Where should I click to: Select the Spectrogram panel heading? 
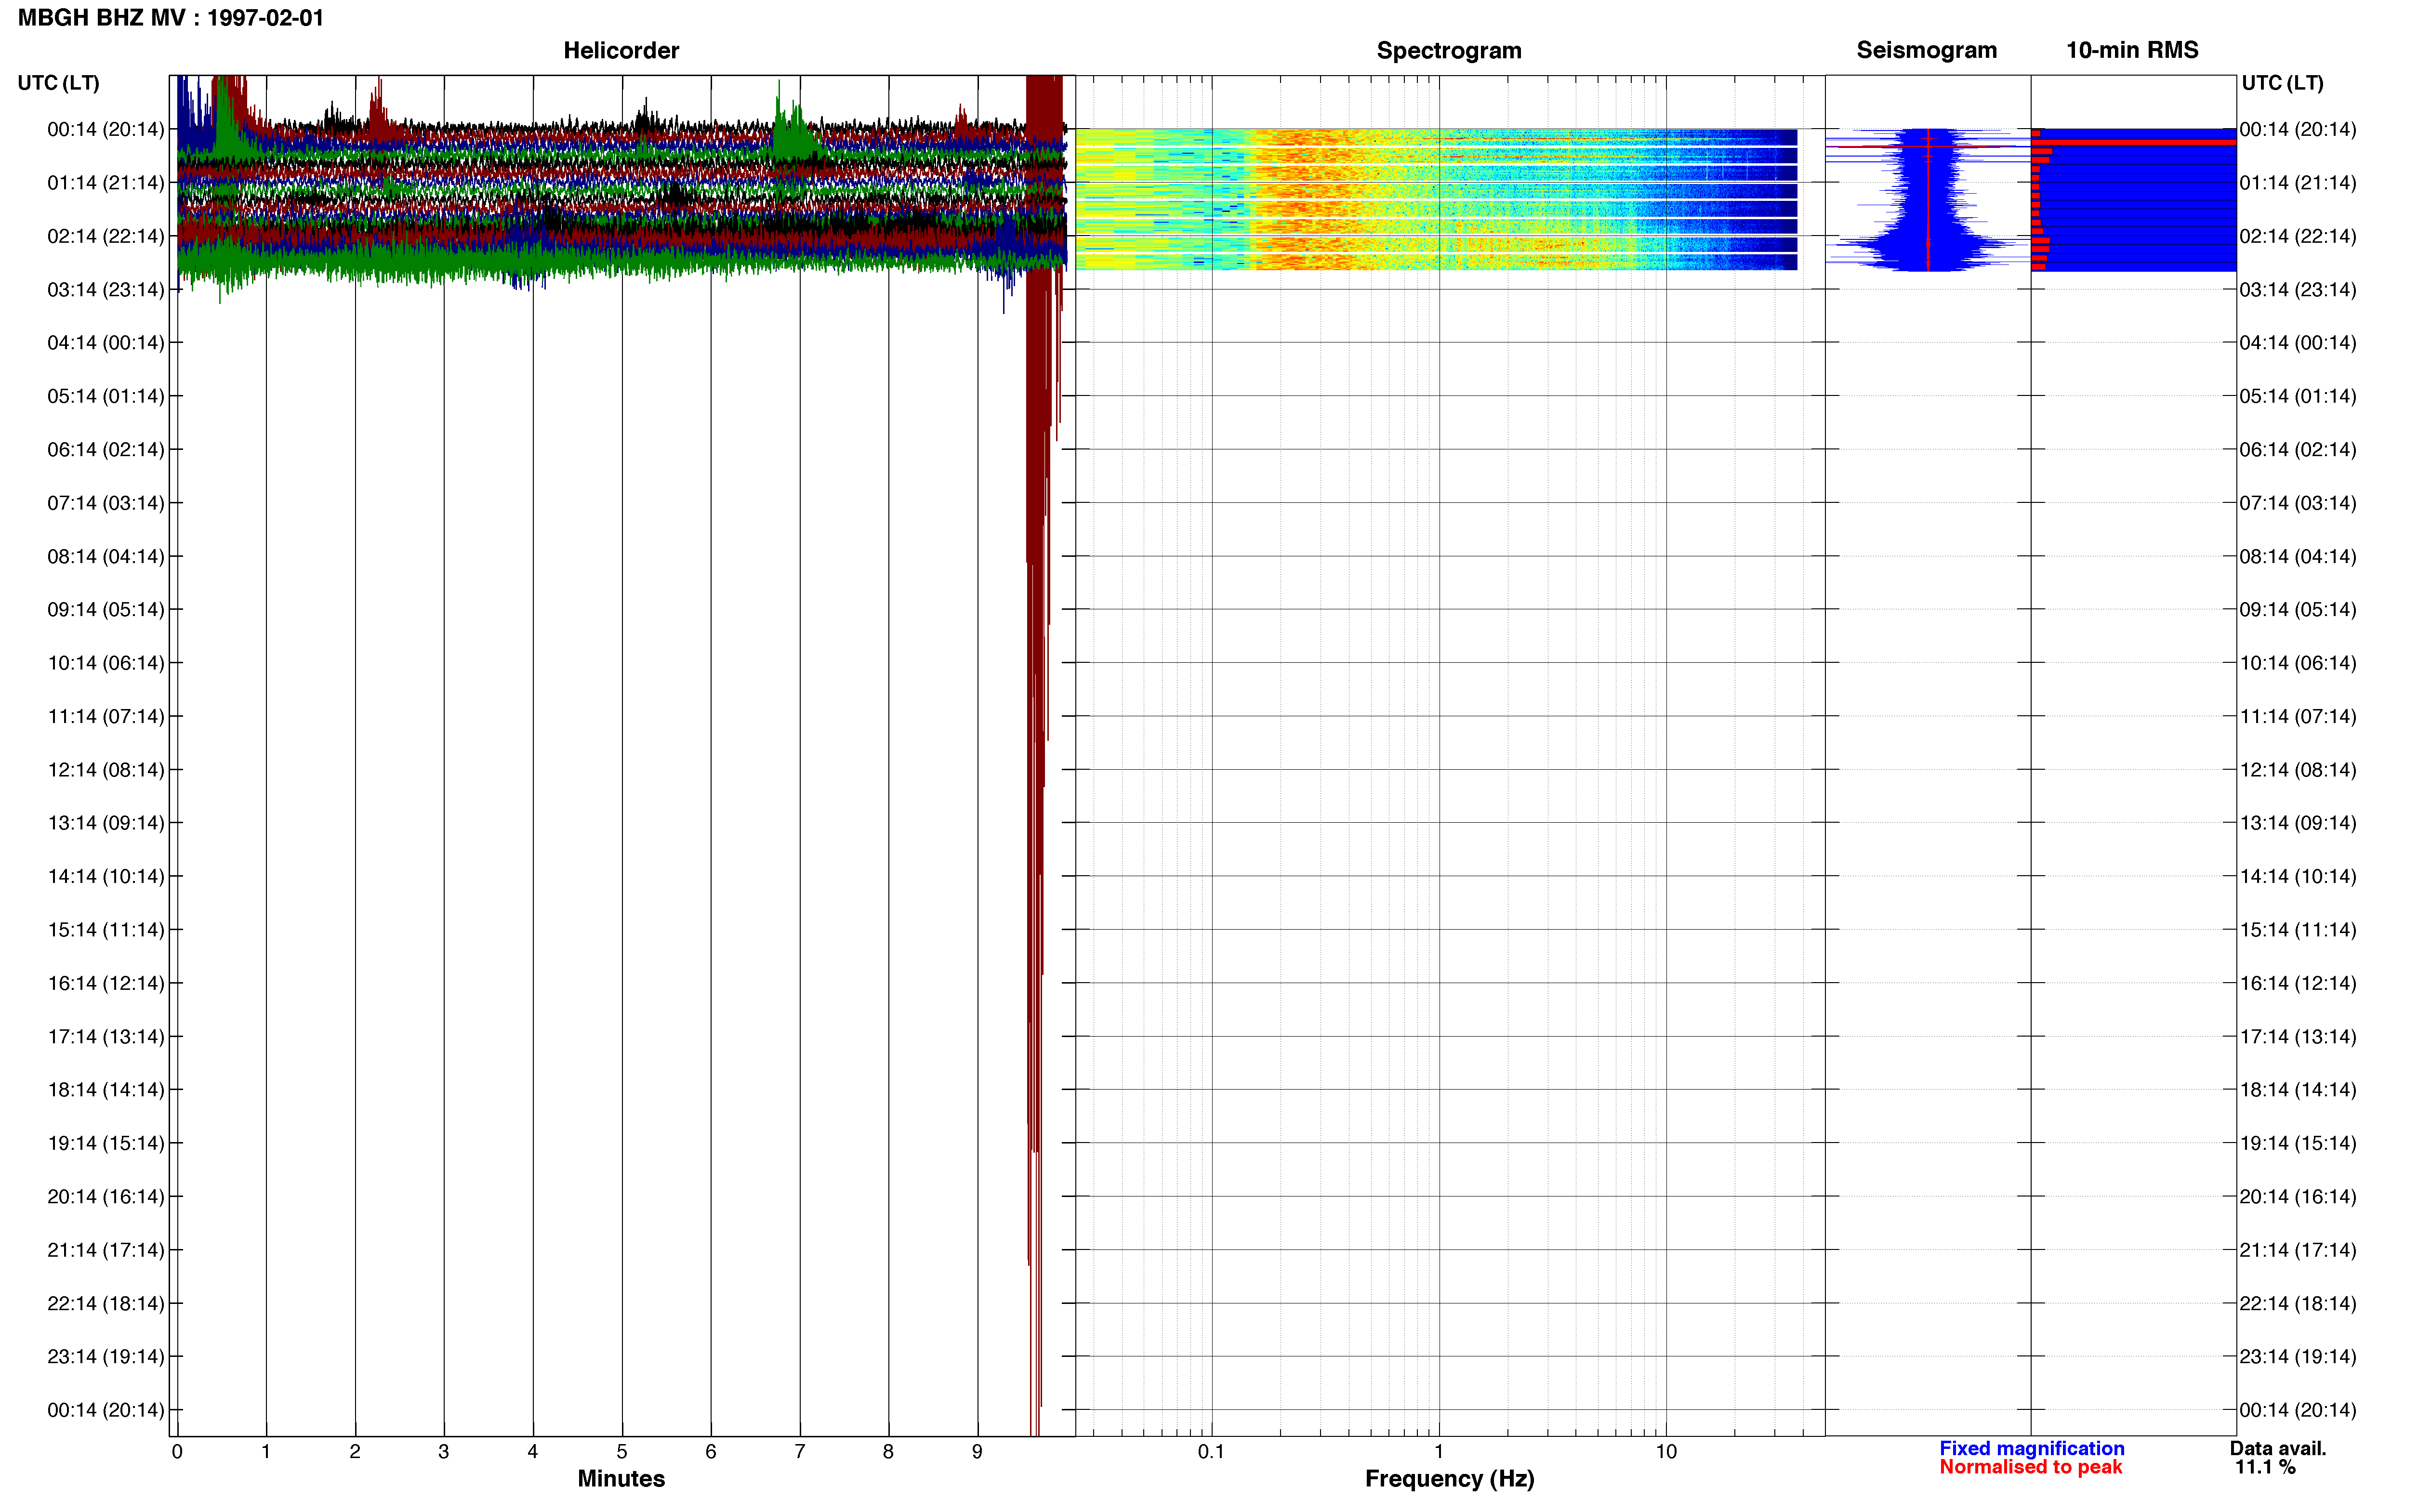1449,50
